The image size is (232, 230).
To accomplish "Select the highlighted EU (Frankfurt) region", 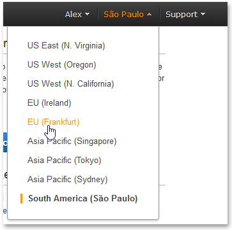I will coord(53,122).
